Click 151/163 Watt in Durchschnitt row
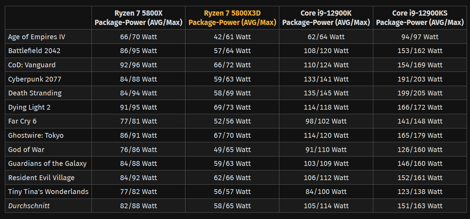 coord(420,206)
